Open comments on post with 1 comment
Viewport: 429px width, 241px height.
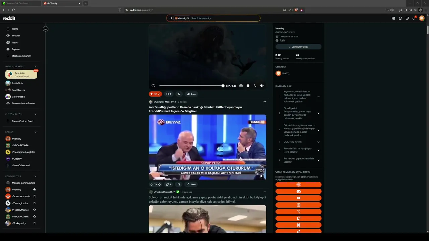169,184
